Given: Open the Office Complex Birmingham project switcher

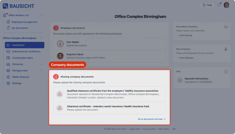Looking at the screenshot, I should (23, 38).
